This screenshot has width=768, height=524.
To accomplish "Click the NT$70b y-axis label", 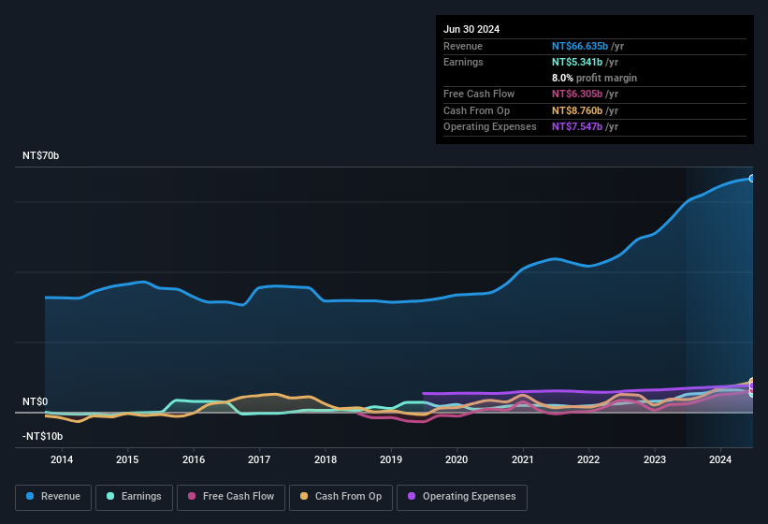I will pyautogui.click(x=40, y=155).
